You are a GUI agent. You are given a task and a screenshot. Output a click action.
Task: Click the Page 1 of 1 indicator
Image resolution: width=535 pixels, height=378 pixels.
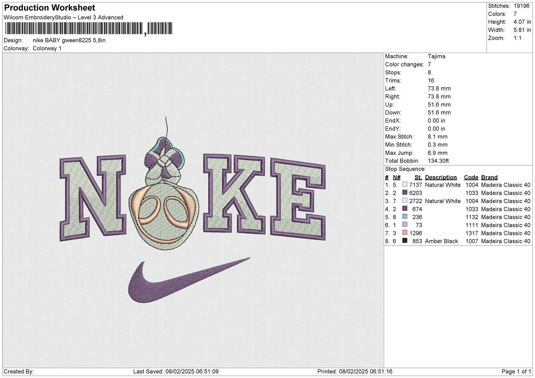coord(516,372)
